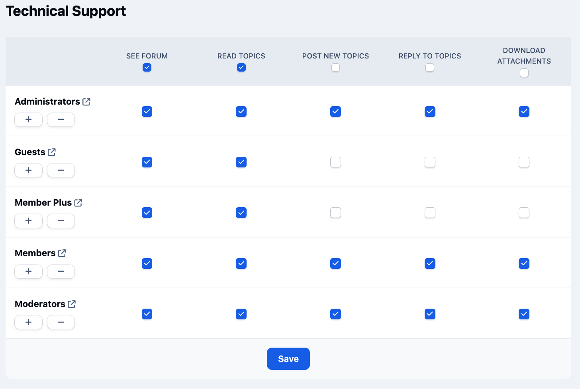This screenshot has width=580, height=389.
Task: Click the minus button under Member Plus
Action: point(61,221)
